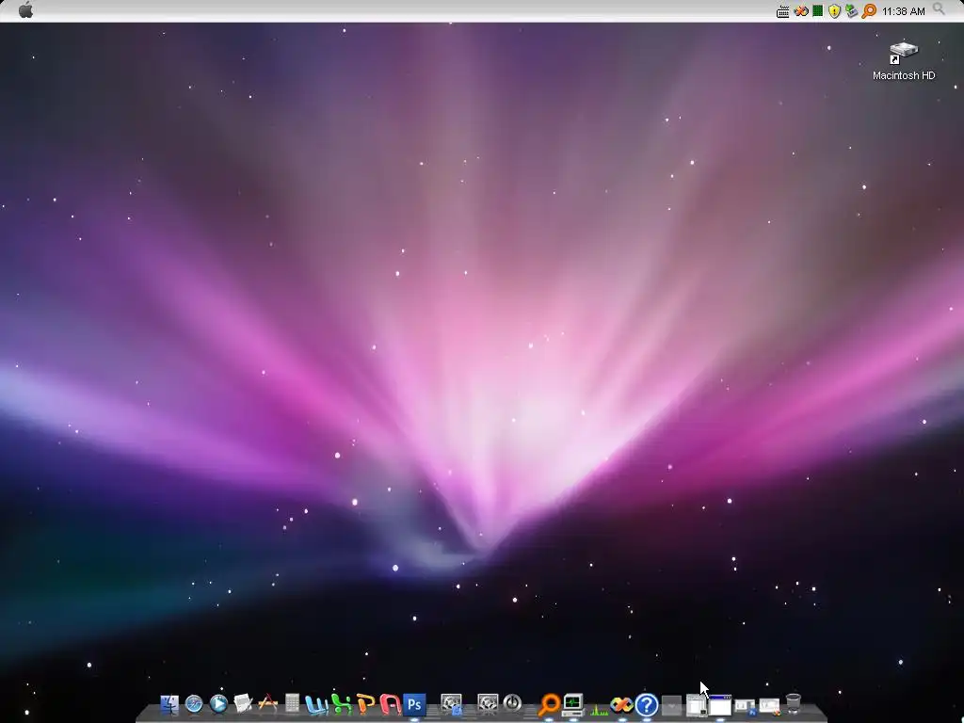The image size is (964, 723).
Task: Open the computer monitor dock icon
Action: (573, 704)
